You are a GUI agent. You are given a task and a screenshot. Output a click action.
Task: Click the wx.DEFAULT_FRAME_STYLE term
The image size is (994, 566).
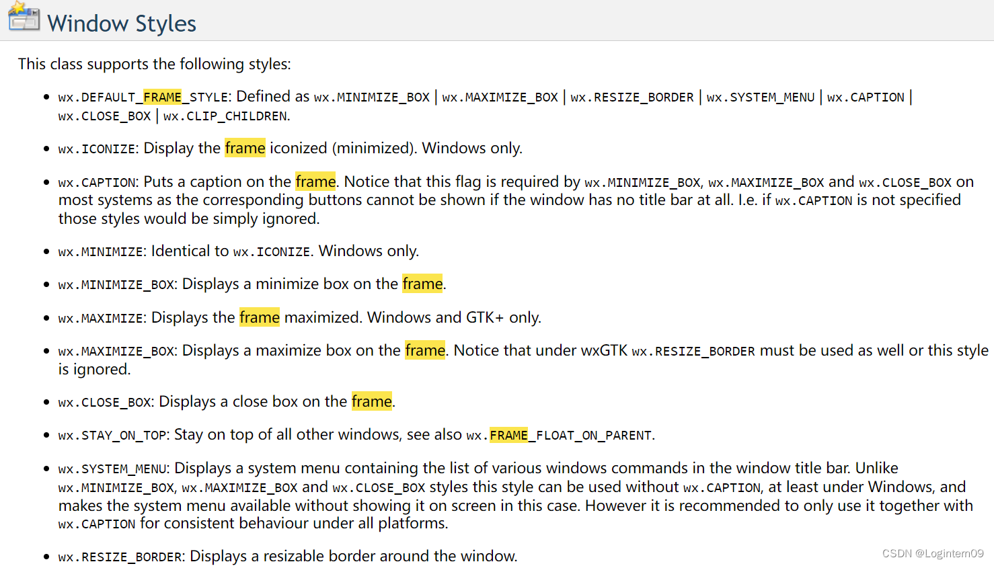(x=145, y=97)
